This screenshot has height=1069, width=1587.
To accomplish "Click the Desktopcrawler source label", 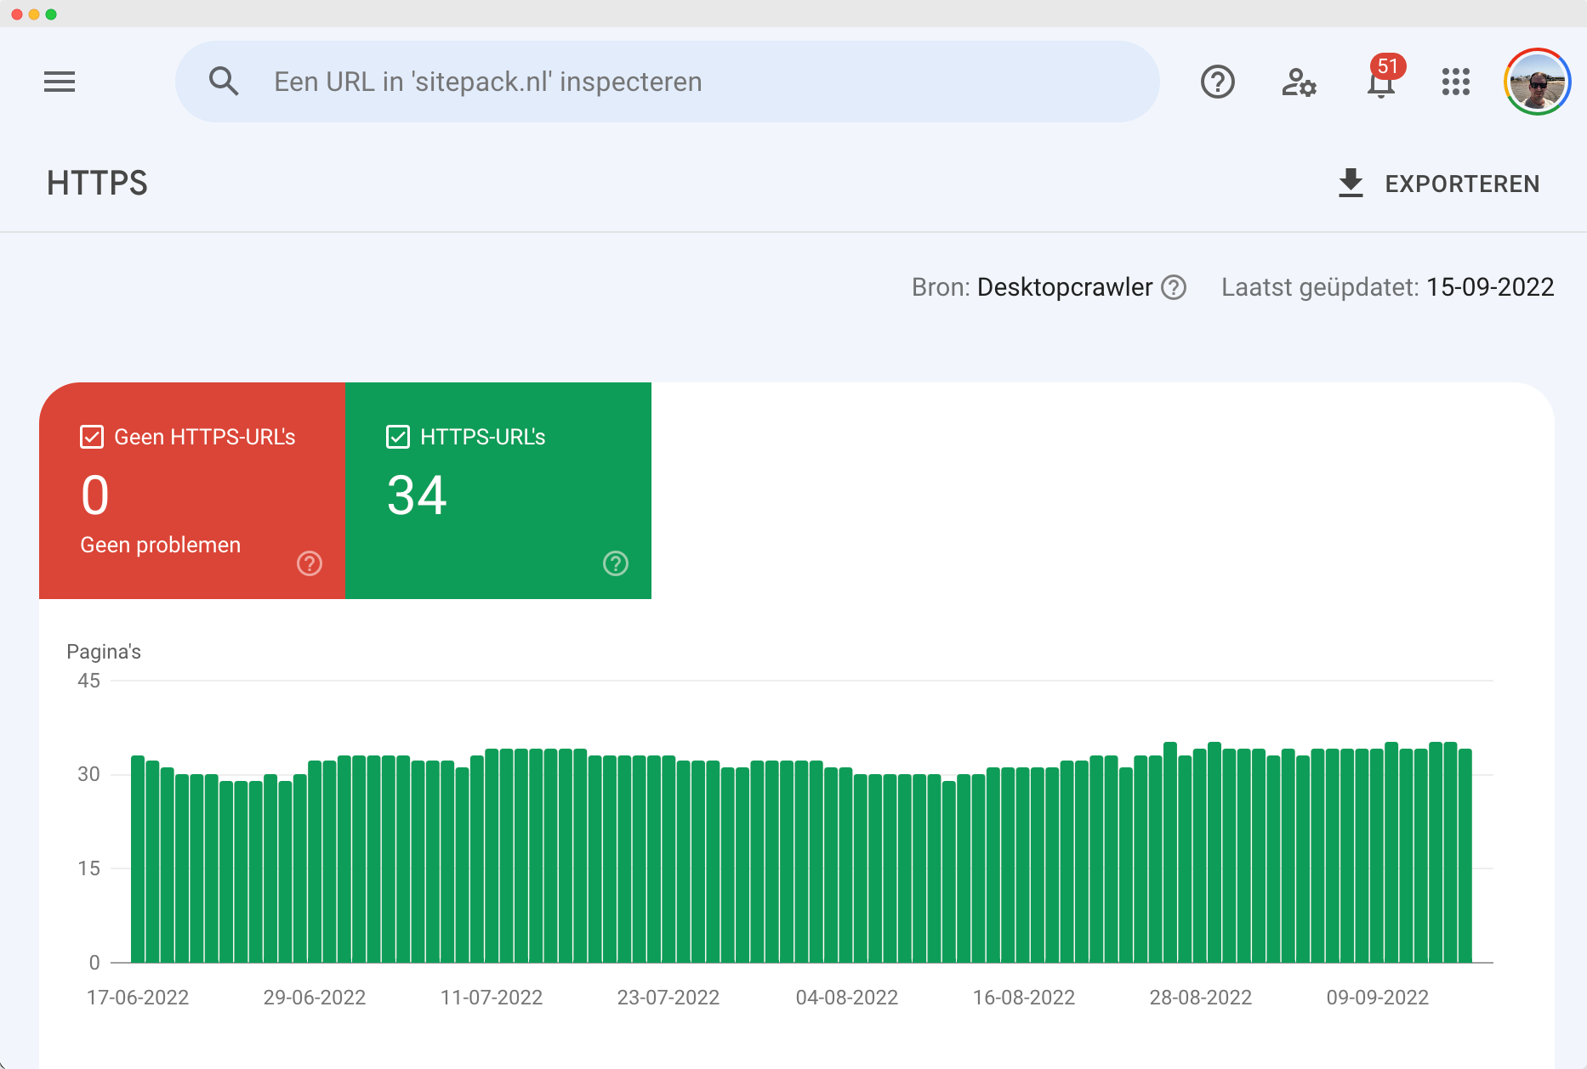I will point(1065,287).
